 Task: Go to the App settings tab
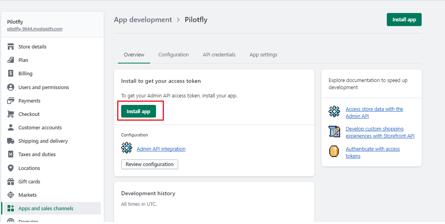(x=263, y=55)
